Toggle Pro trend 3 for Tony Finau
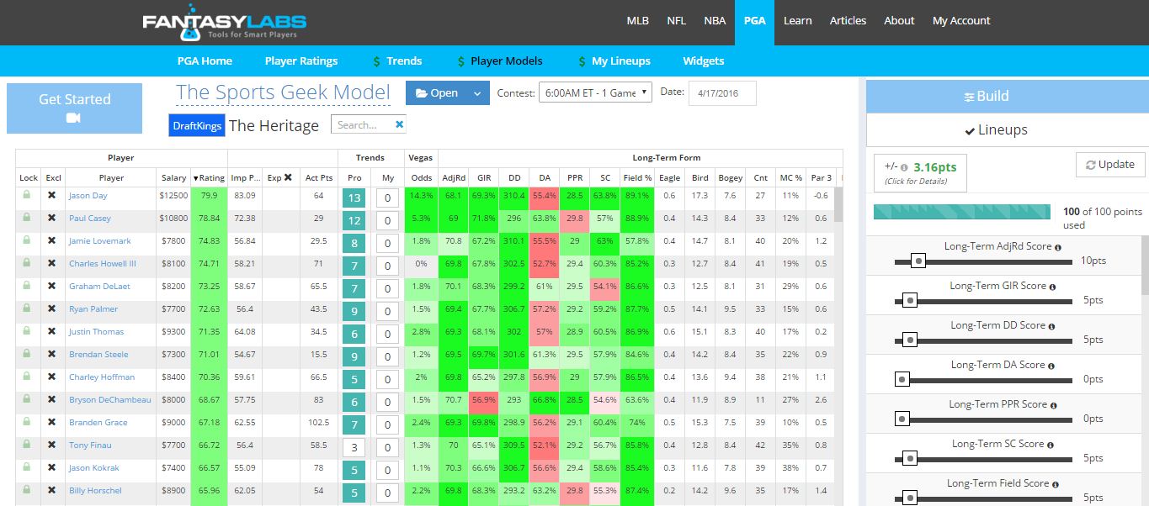The image size is (1149, 506). (354, 447)
